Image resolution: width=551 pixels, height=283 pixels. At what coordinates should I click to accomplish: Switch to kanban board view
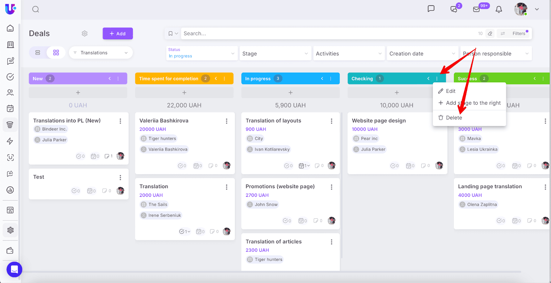coord(56,53)
